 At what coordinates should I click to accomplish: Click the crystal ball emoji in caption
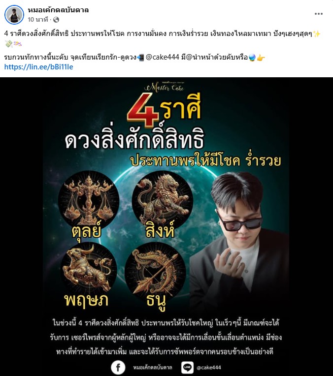pyautogui.click(x=252, y=58)
